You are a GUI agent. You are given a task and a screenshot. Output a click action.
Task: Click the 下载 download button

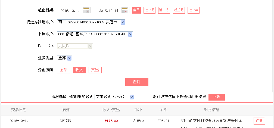216,97
